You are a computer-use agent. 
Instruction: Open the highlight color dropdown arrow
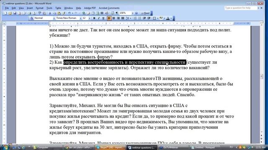(x=164, y=18)
